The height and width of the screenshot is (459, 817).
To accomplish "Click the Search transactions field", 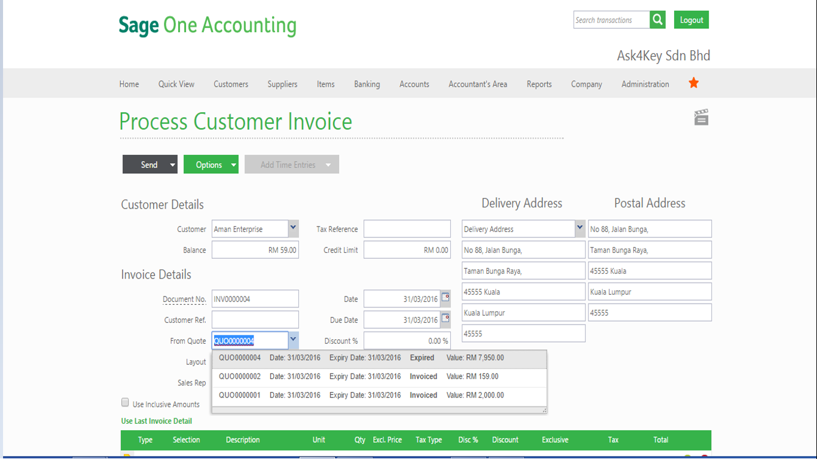I will click(x=611, y=20).
